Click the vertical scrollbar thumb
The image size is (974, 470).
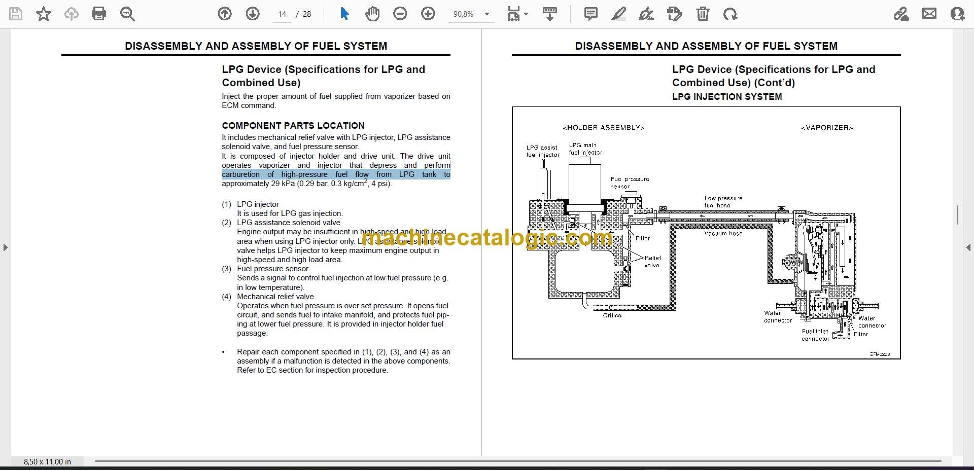pyautogui.click(x=957, y=215)
